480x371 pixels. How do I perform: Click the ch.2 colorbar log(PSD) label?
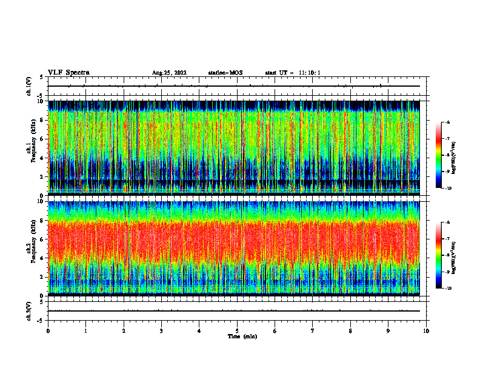click(454, 258)
